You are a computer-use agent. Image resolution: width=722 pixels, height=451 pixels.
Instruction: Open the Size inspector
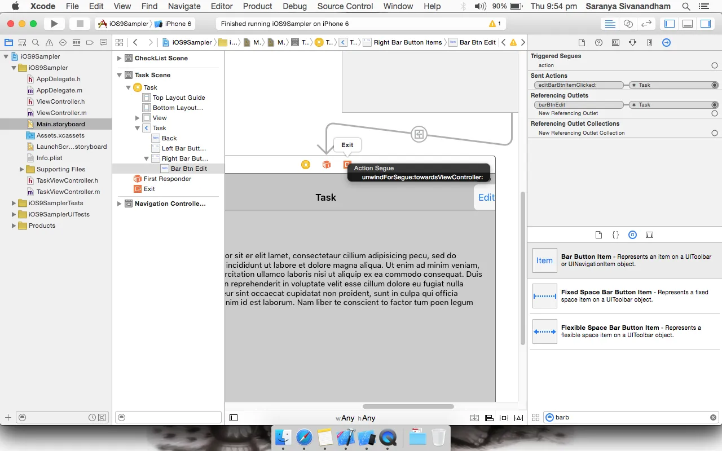point(649,43)
